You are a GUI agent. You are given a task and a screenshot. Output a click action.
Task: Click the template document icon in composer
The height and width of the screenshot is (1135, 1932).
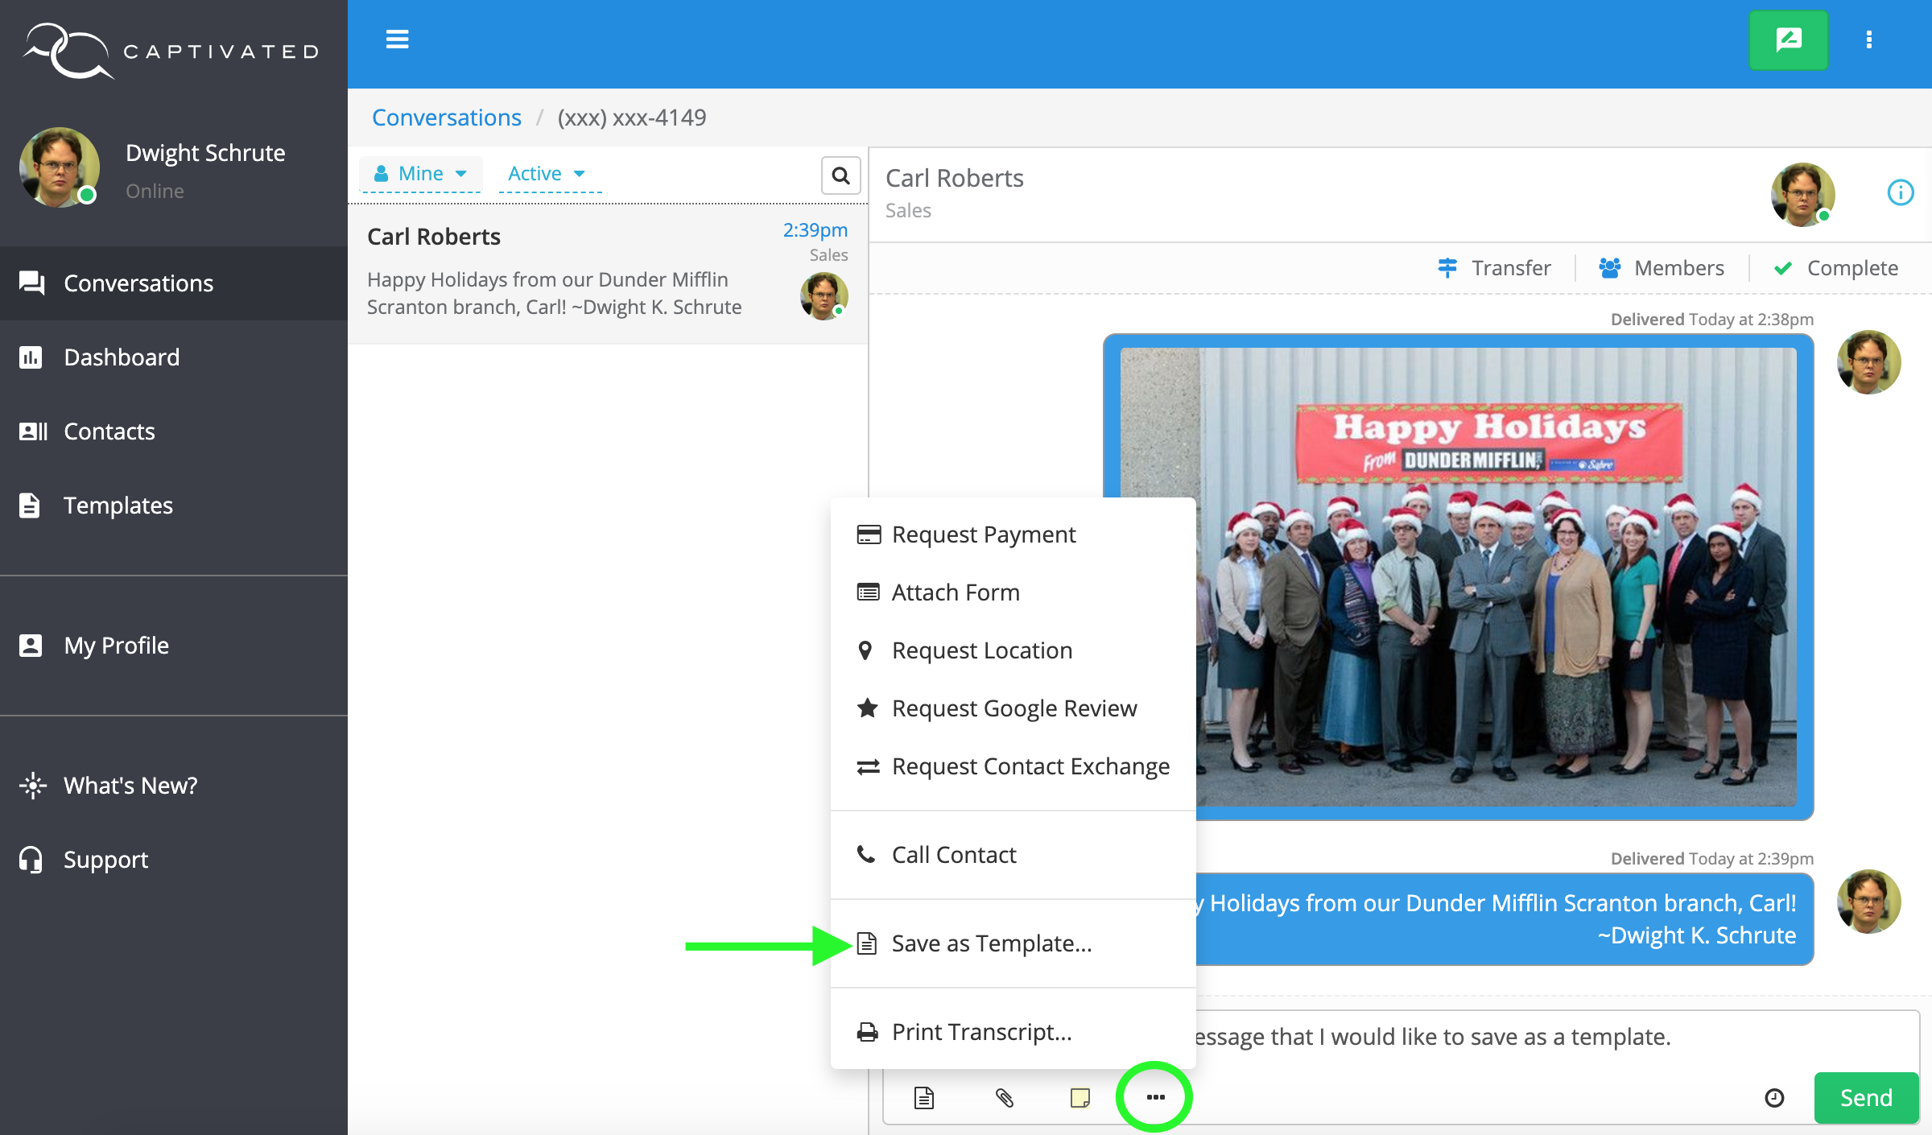click(x=924, y=1097)
